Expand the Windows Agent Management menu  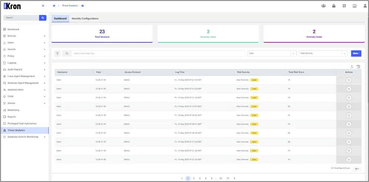click(24, 83)
